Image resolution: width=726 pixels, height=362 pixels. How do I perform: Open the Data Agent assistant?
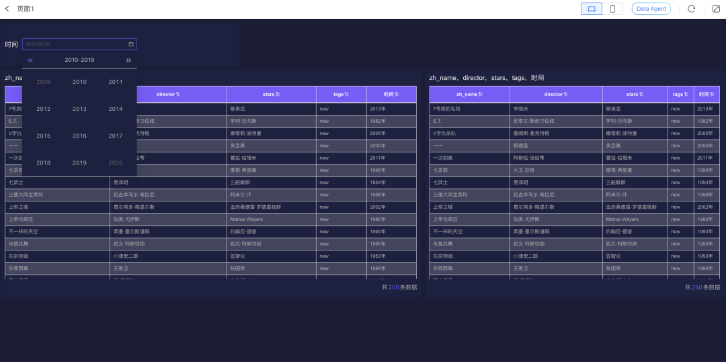(651, 9)
